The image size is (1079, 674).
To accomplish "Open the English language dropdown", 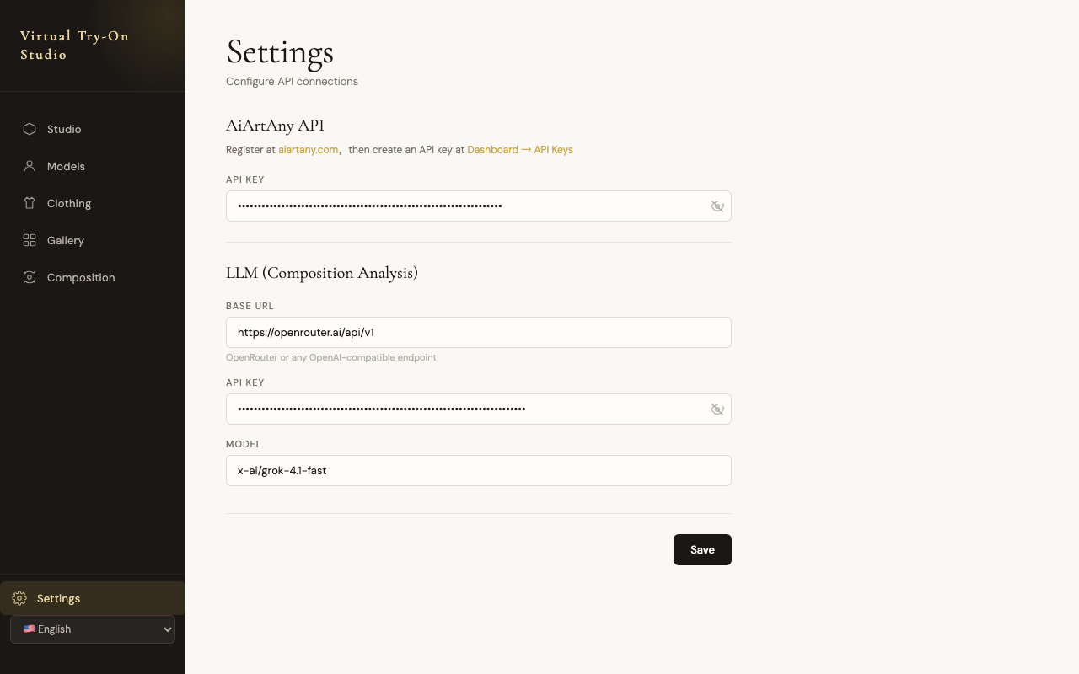I will [93, 629].
